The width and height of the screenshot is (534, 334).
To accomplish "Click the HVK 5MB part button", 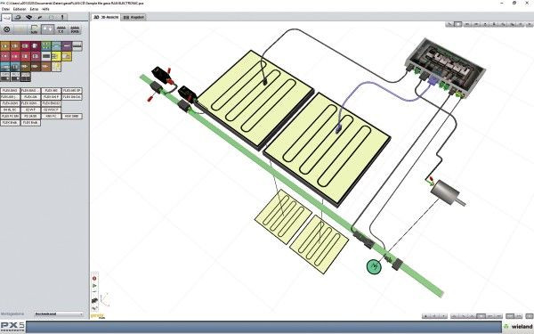I will tap(72, 116).
